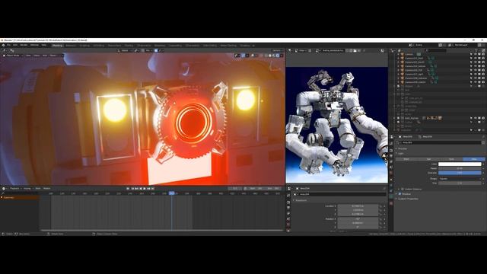This screenshot has width=487, height=274.
Task: Open the Render menu
Action: 24,45
